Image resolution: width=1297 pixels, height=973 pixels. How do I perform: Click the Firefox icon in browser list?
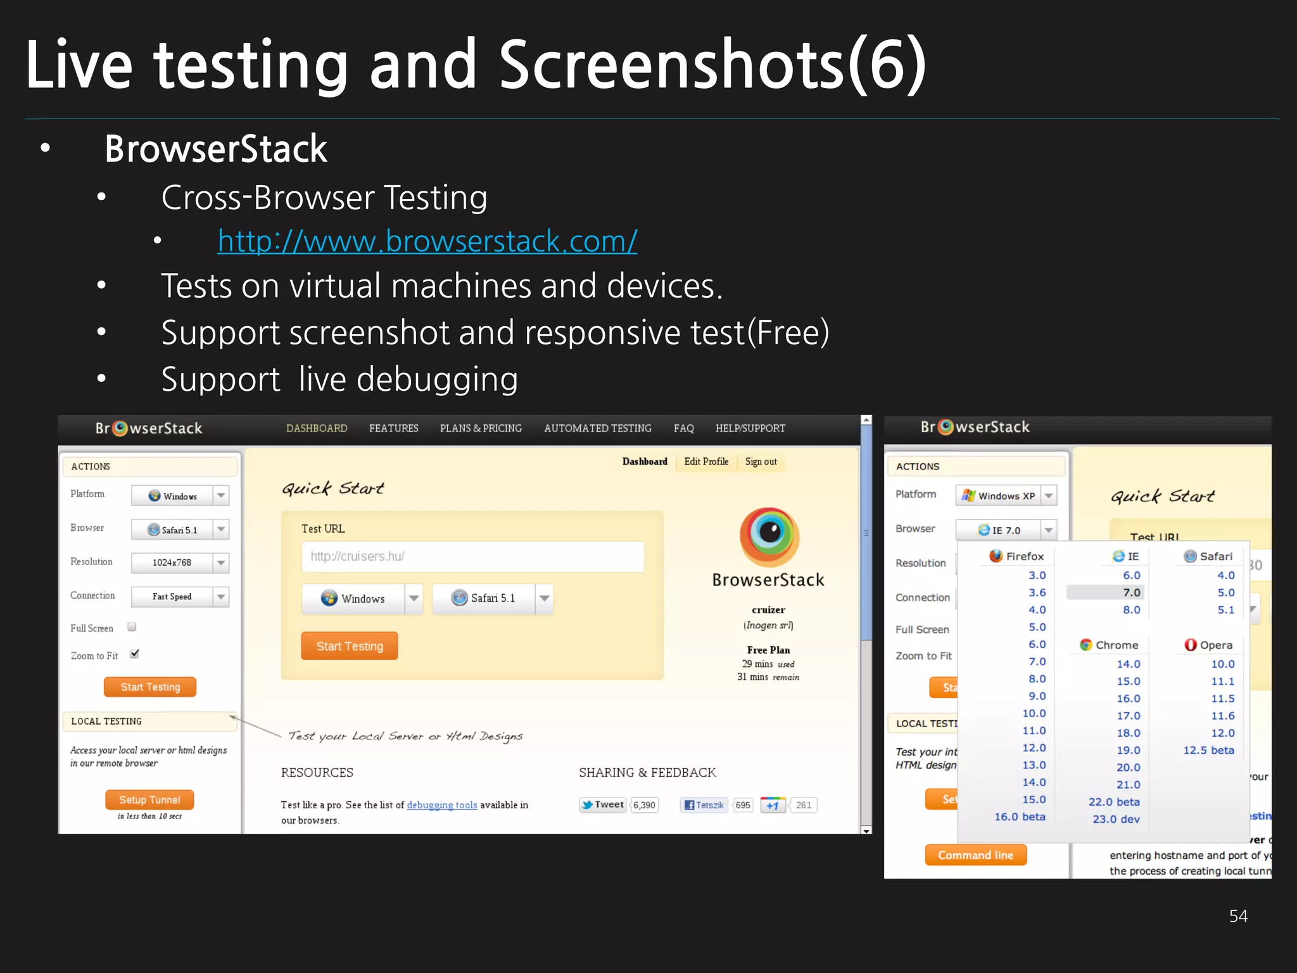996,556
